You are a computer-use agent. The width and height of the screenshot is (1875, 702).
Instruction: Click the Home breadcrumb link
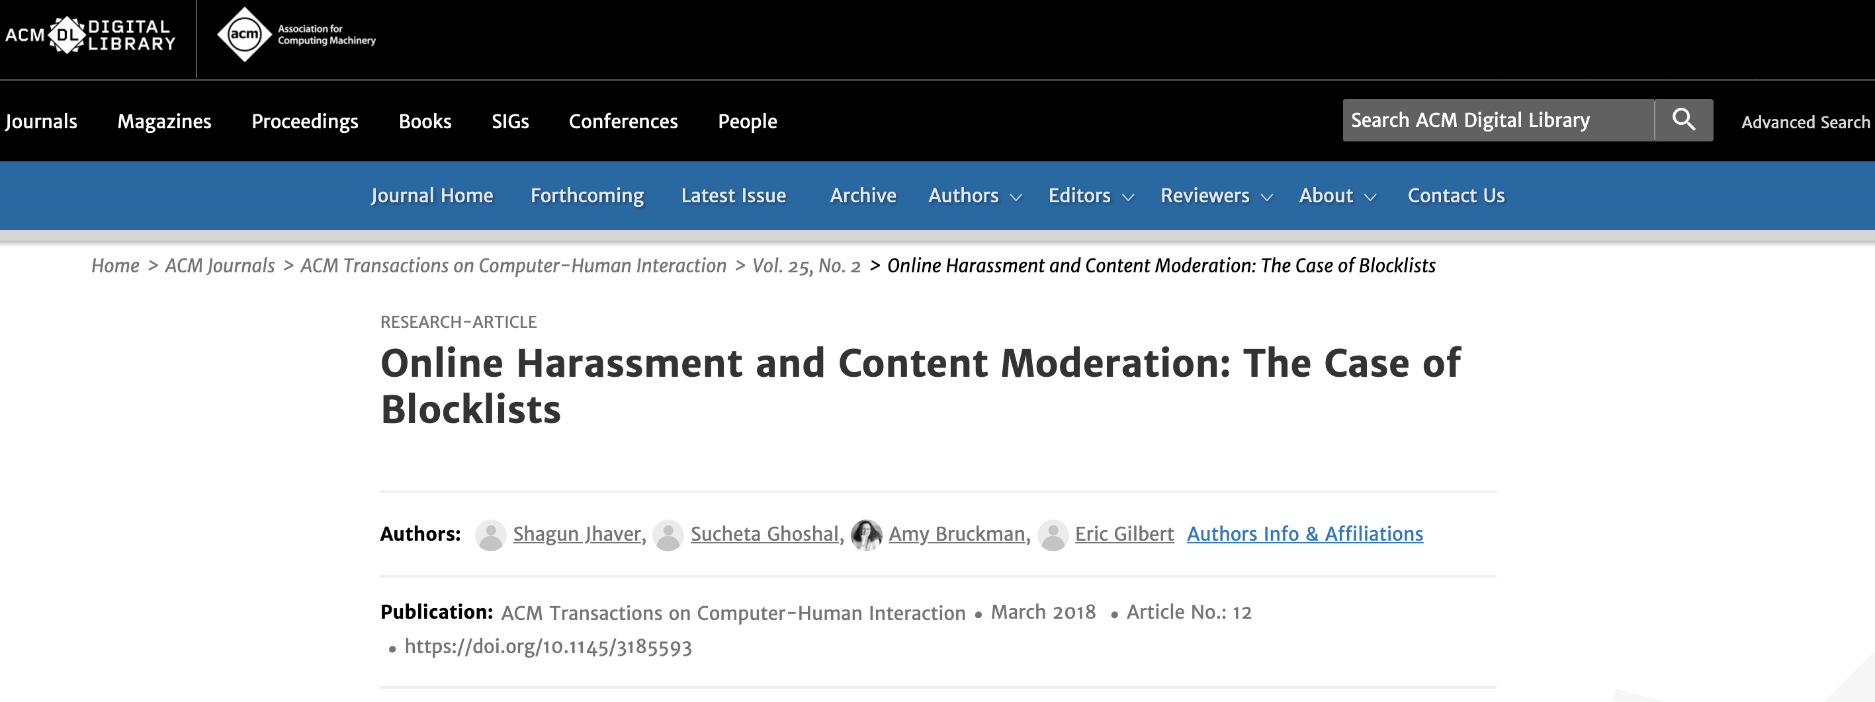pos(115,266)
